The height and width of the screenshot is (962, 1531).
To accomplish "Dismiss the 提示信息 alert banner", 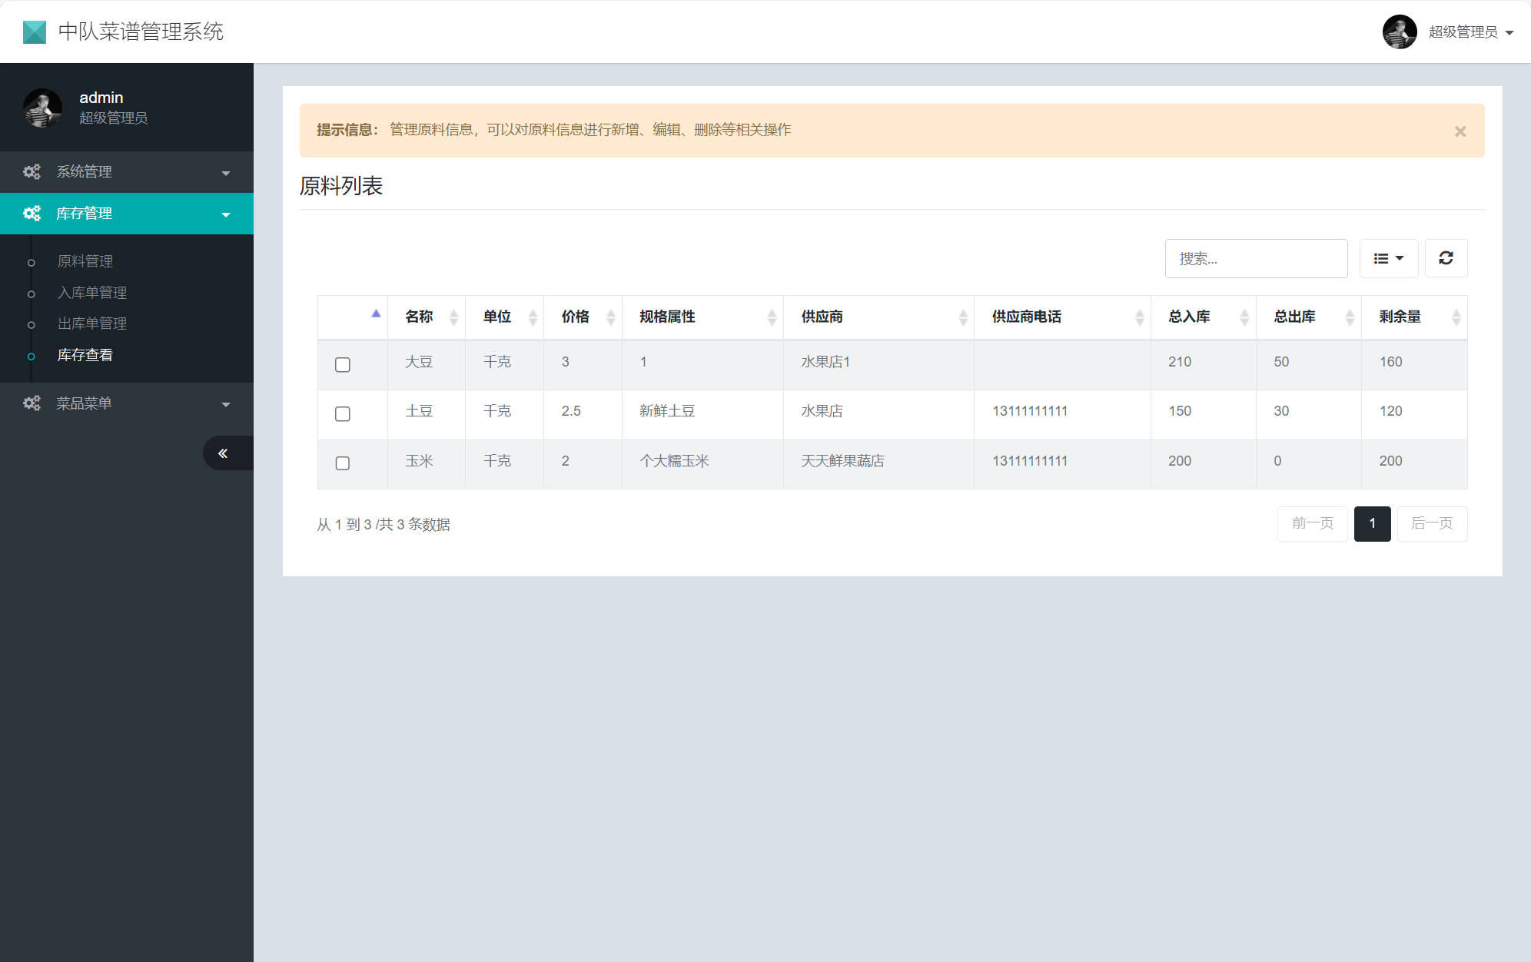I will coord(1460,131).
